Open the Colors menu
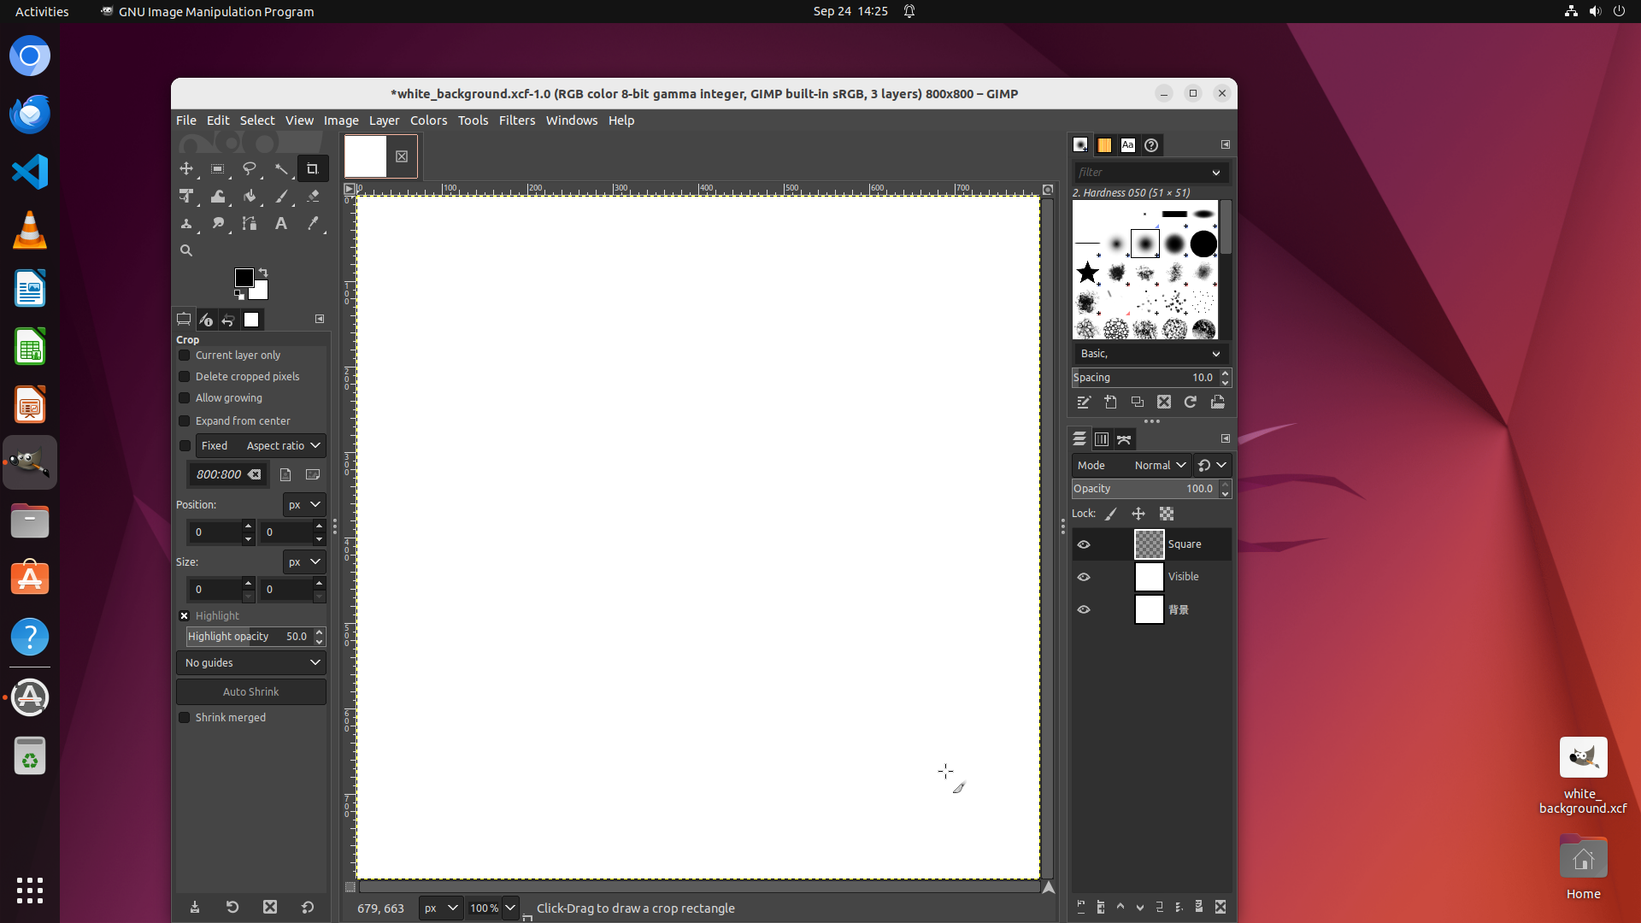 pos(428,121)
